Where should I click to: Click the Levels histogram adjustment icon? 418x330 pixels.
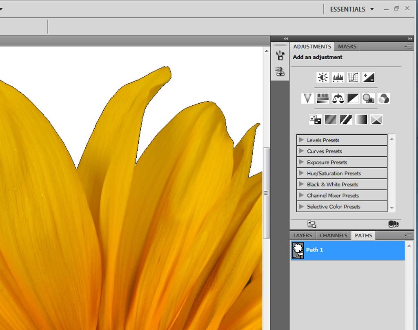(x=338, y=77)
